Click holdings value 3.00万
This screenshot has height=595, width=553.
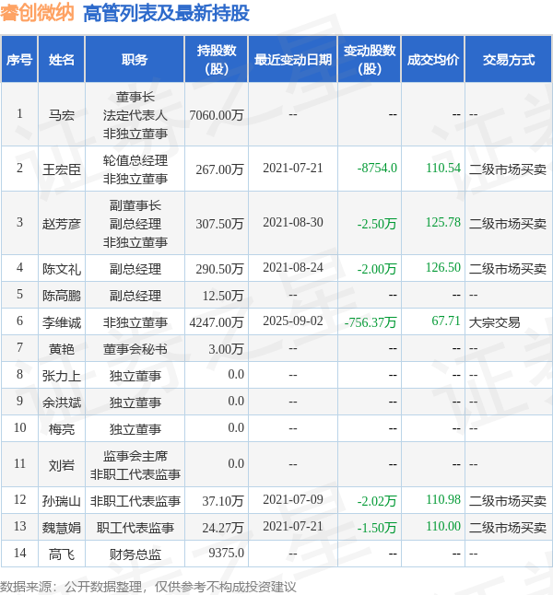[x=226, y=349]
